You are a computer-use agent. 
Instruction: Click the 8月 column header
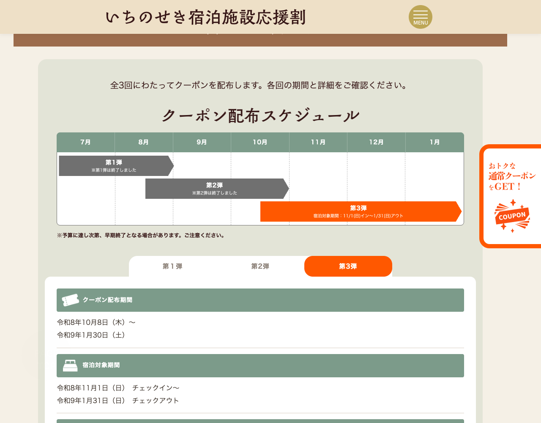coord(144,142)
